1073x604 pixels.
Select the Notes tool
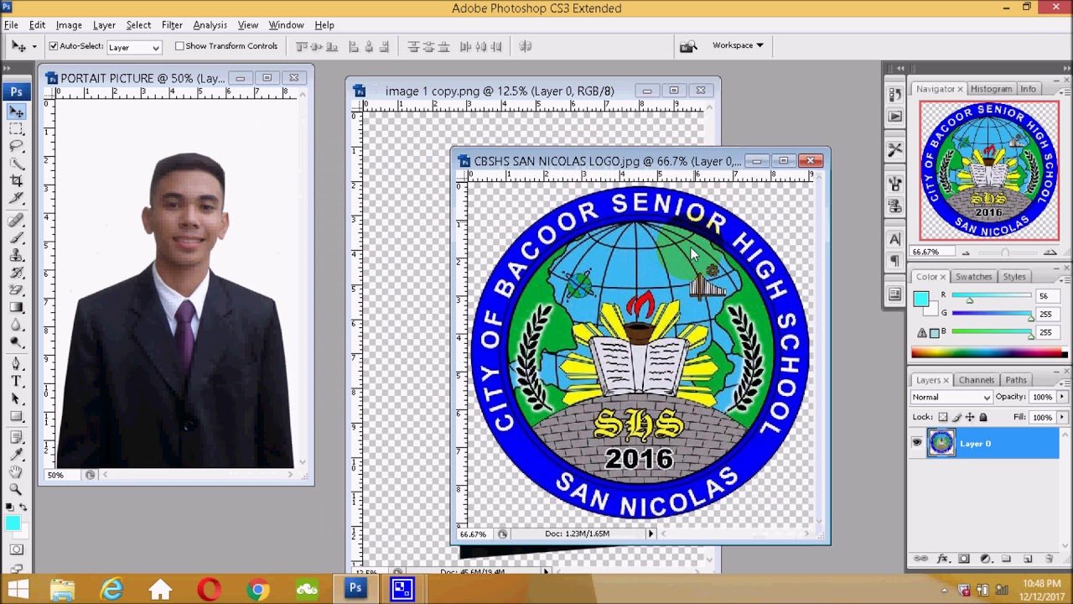17,437
